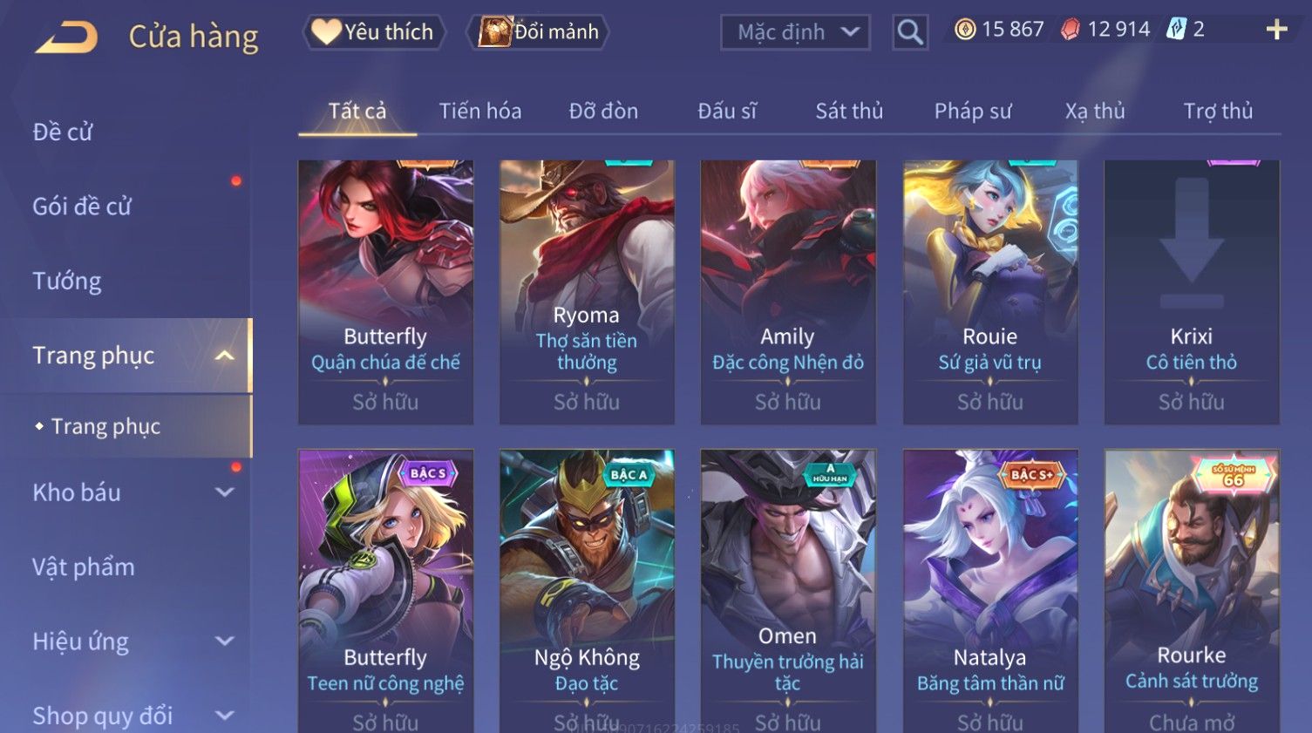Image resolution: width=1312 pixels, height=733 pixels.
Task: Select Krixi Cô tiên thỏ skin card
Action: pyautogui.click(x=1192, y=292)
